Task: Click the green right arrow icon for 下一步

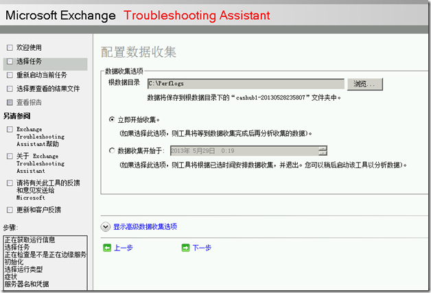Action: pos(185,248)
